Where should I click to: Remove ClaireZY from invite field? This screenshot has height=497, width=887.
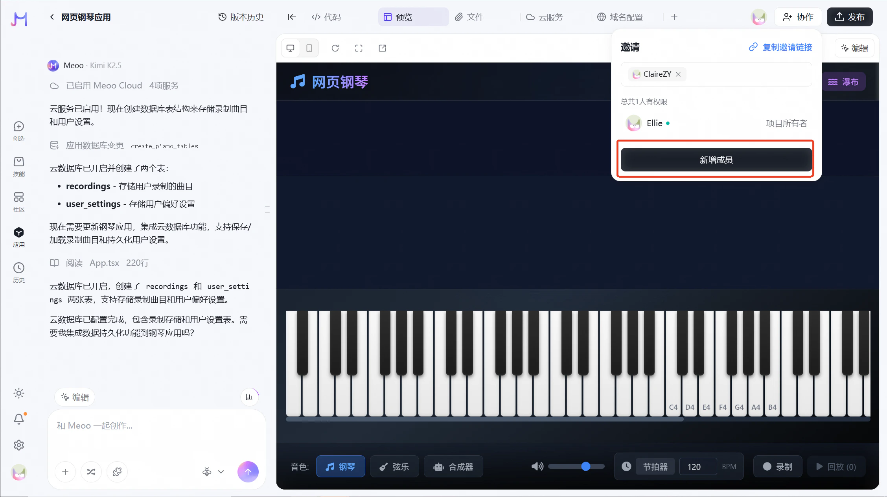point(678,74)
